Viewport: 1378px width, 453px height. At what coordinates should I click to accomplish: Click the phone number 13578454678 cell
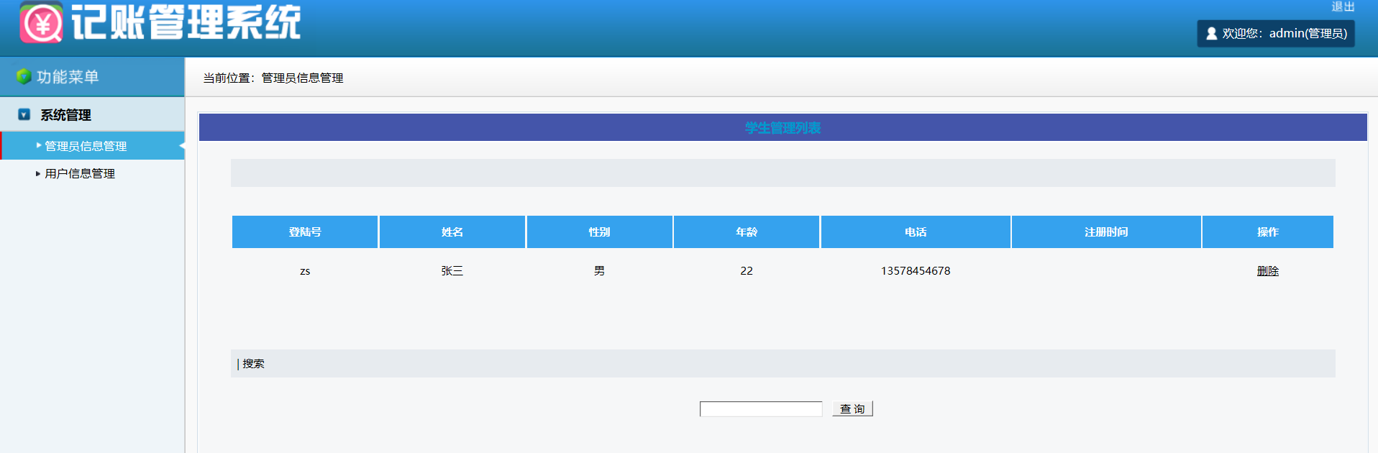(916, 271)
